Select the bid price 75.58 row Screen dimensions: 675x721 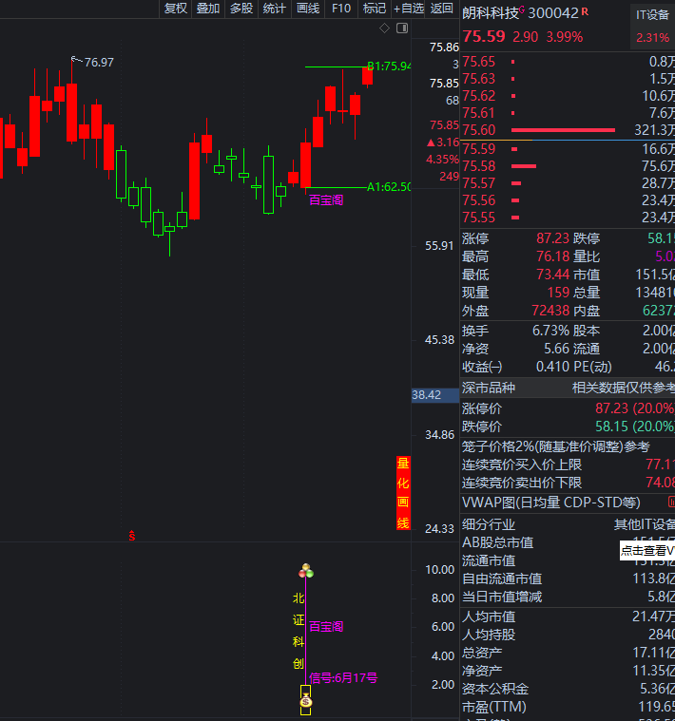pyautogui.click(x=568, y=166)
